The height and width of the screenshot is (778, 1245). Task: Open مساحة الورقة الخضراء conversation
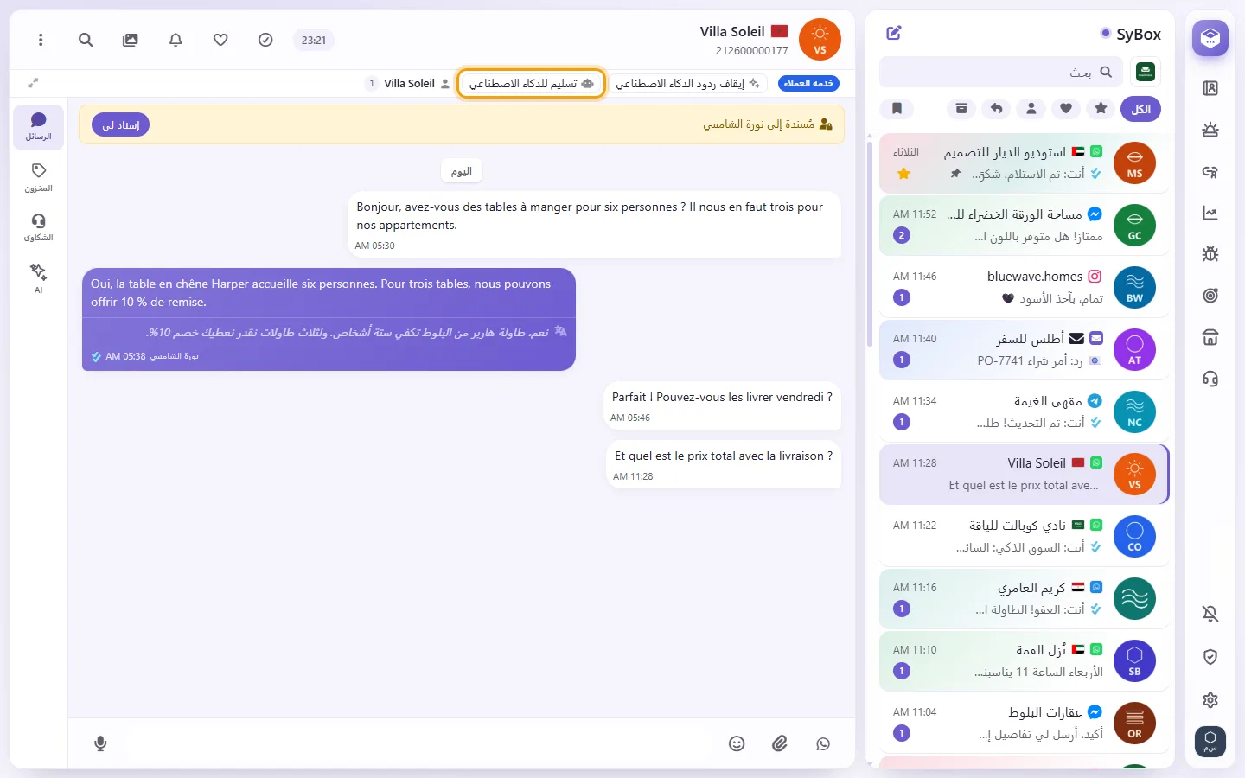coord(1025,225)
